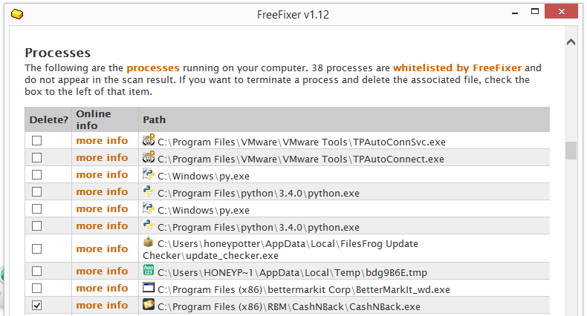Check the delete box for update_checker.exe
This screenshot has height=316, width=587.
point(36,248)
